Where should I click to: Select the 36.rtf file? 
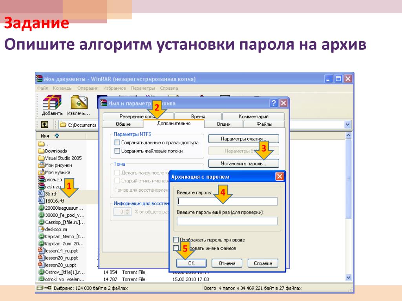pos(48,194)
